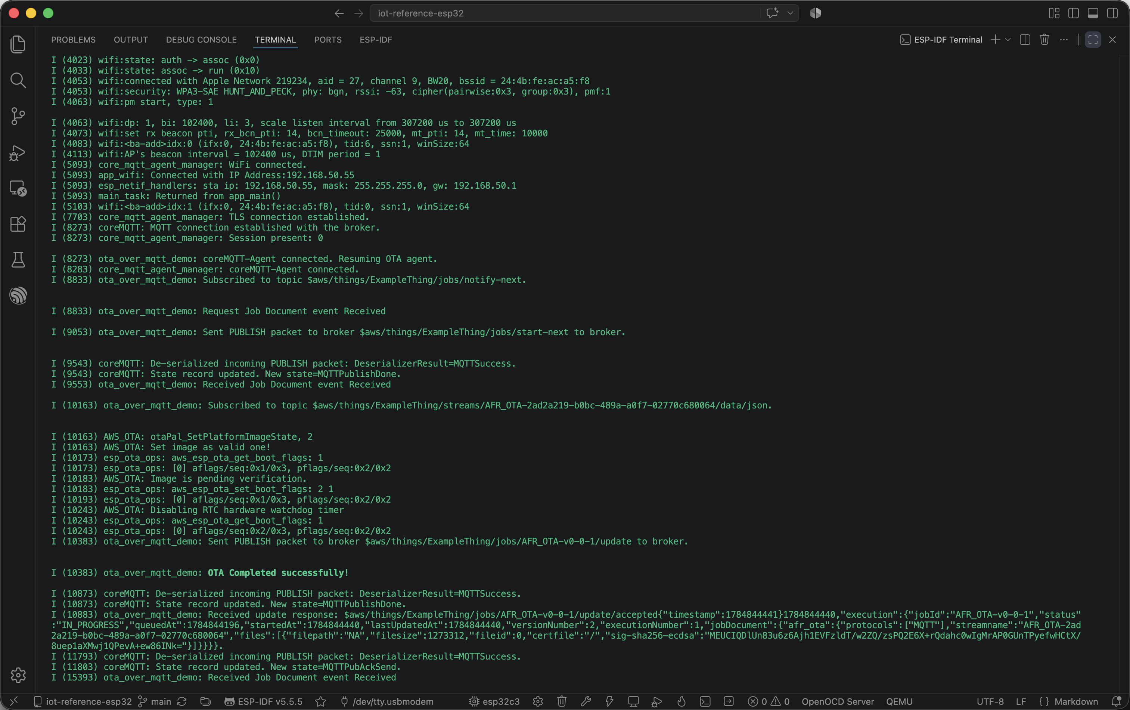Switch git branch main in status bar
The width and height of the screenshot is (1130, 710).
(155, 701)
